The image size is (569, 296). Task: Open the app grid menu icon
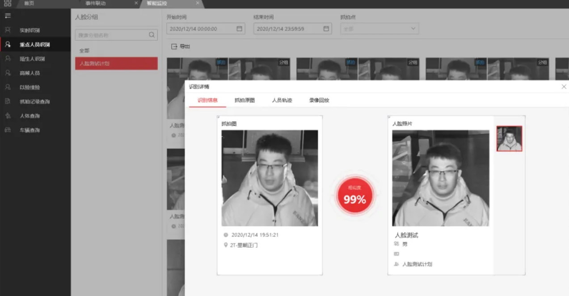pos(8,4)
